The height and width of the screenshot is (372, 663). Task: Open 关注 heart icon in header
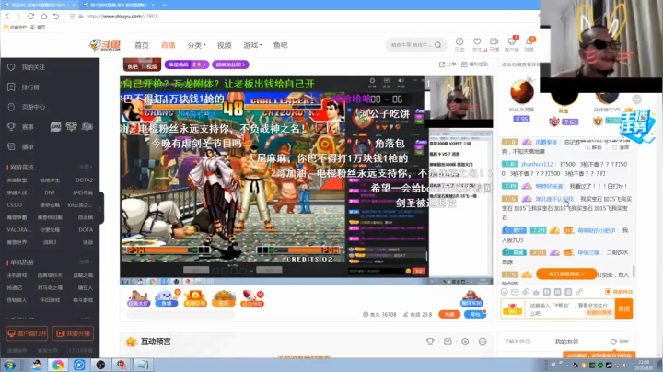[x=477, y=43]
